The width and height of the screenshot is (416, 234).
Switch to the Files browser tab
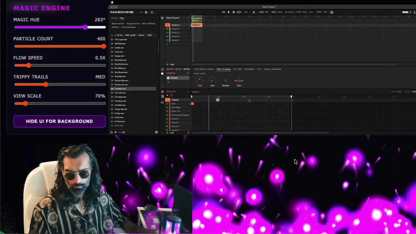pos(122,18)
